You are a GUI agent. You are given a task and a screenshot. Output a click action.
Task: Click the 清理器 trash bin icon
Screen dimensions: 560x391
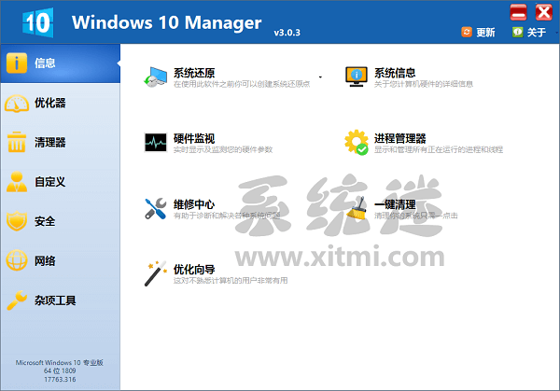click(17, 142)
